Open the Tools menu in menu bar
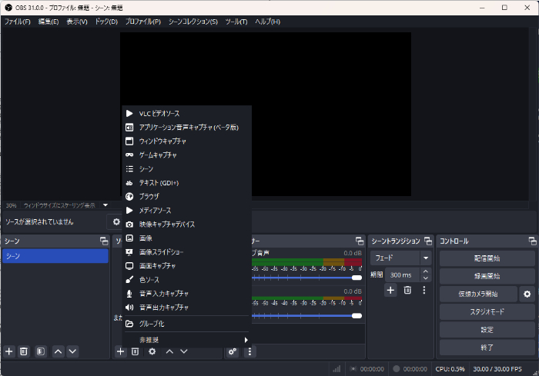Screen dimensions: 539x376 pos(235,22)
